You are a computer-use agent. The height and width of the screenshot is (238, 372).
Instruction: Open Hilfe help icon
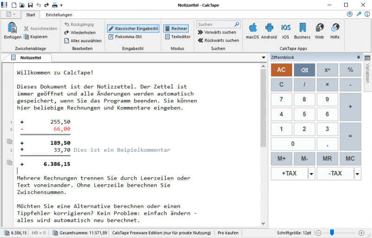click(x=335, y=28)
